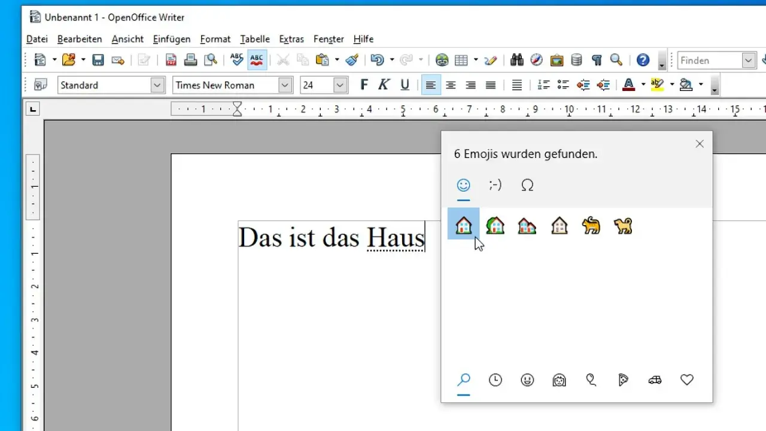Open Styles and Formatting icon
This screenshot has height=431, width=766.
(41, 85)
